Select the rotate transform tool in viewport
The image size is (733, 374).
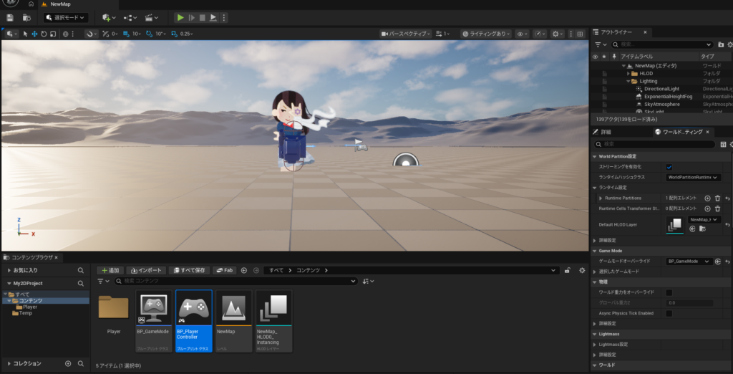click(44, 34)
